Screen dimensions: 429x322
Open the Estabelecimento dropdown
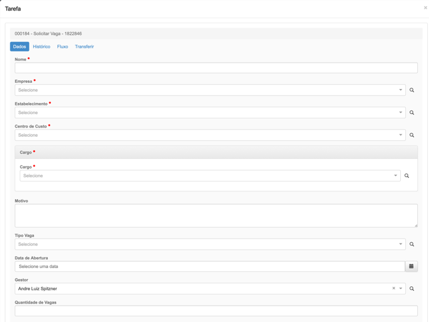(210, 112)
